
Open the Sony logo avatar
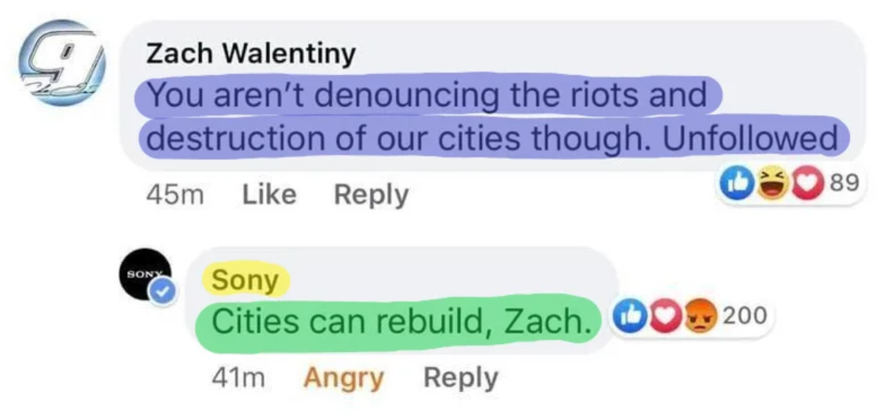144,275
